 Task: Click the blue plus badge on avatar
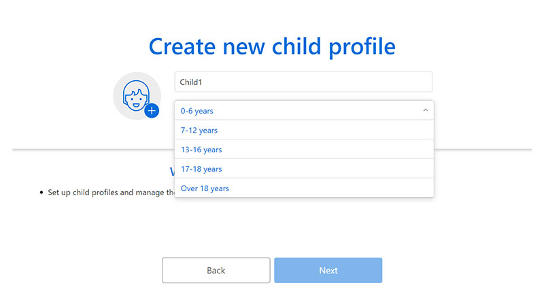[152, 110]
